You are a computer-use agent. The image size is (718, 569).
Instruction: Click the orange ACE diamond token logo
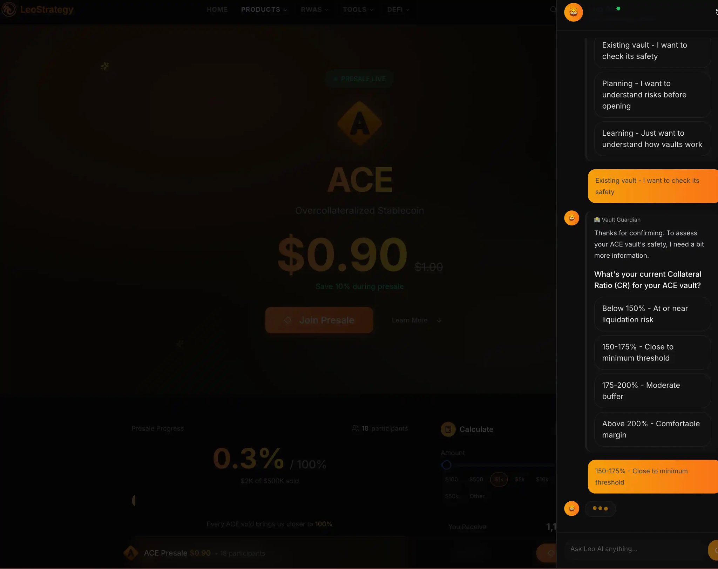pos(359,123)
